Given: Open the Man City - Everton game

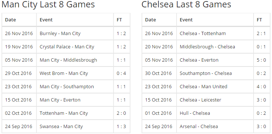Looking at the screenshot, I should pyautogui.click(x=60, y=100).
